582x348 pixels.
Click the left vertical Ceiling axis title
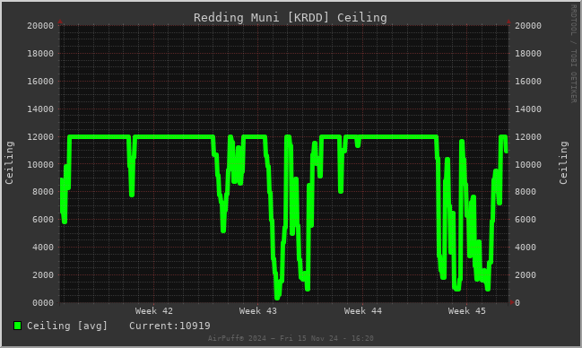(9, 162)
